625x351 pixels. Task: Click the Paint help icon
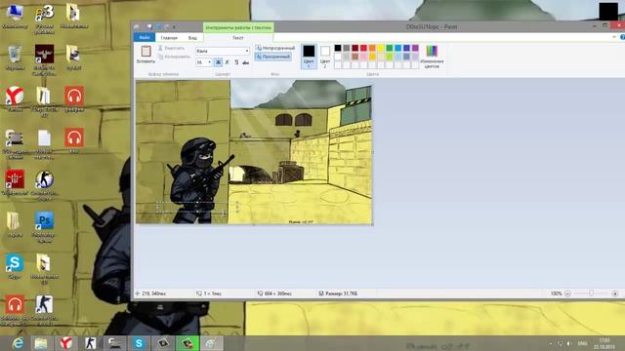click(x=622, y=37)
